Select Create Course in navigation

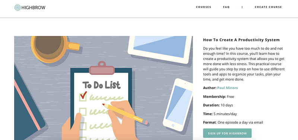(268, 7)
